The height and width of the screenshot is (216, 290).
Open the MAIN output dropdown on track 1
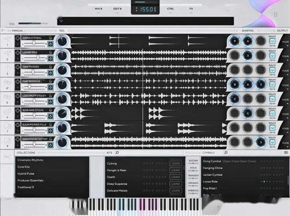click(x=285, y=42)
